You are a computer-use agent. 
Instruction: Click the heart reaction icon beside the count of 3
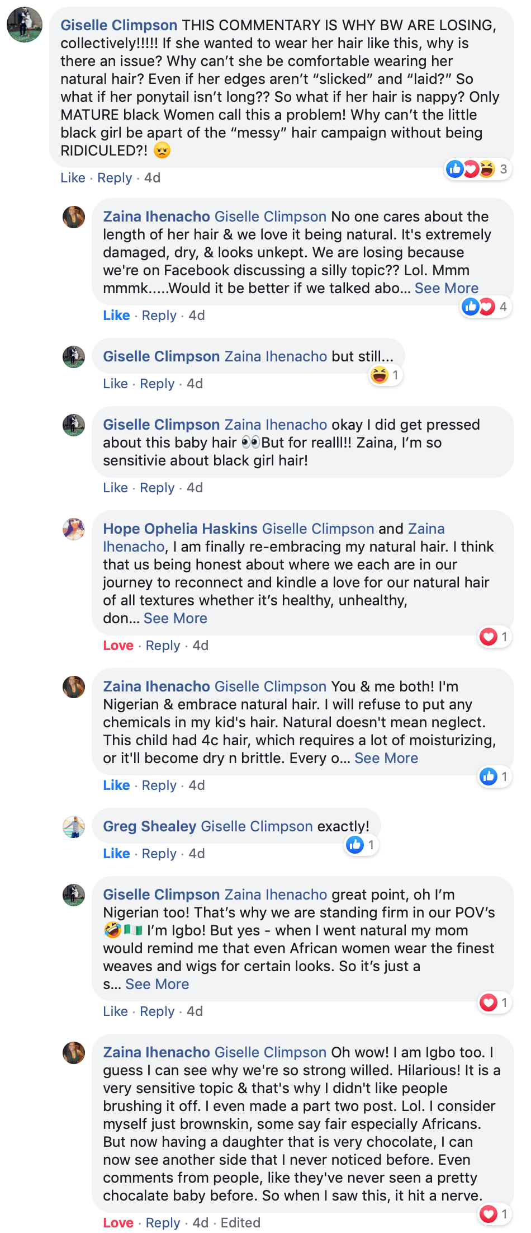[x=471, y=169]
